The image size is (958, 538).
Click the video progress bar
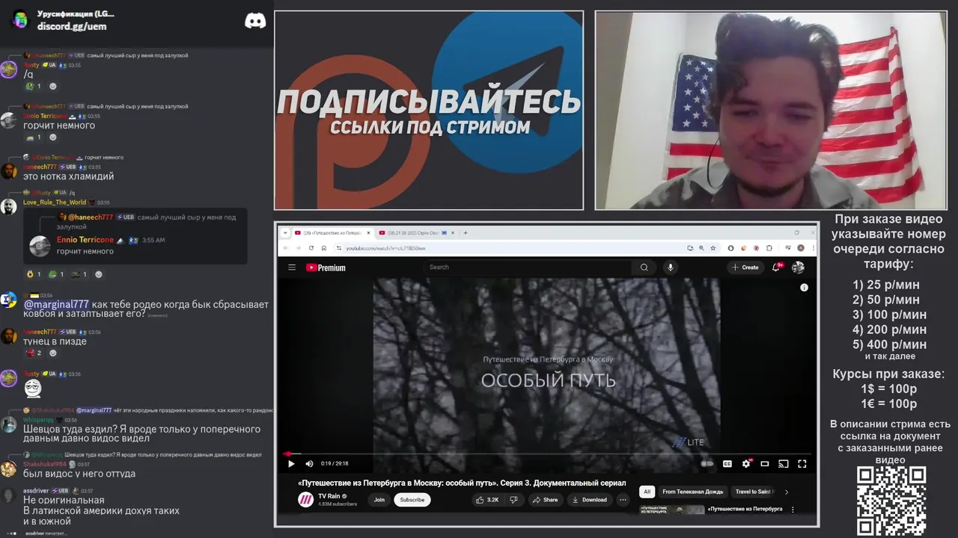click(x=547, y=454)
